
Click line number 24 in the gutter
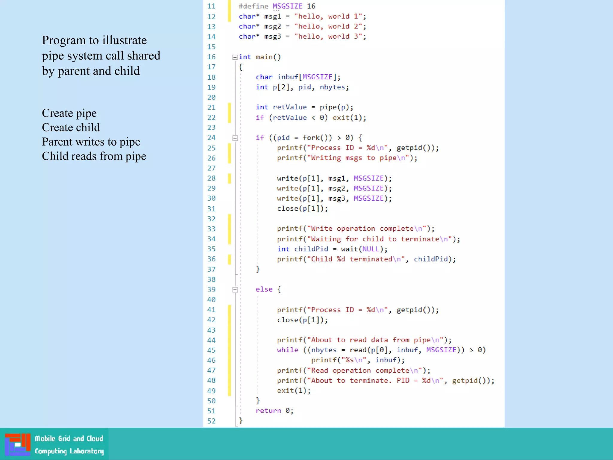coord(211,138)
